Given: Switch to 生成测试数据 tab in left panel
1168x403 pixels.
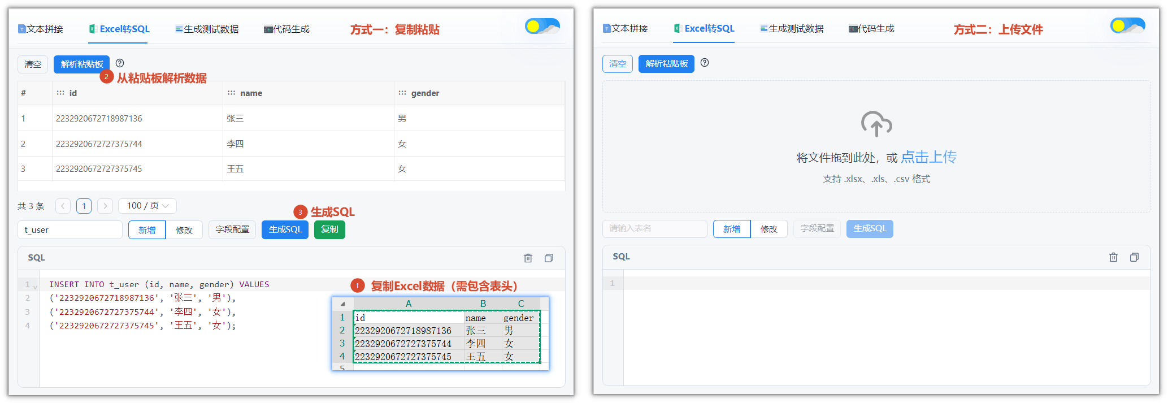Looking at the screenshot, I should [207, 29].
